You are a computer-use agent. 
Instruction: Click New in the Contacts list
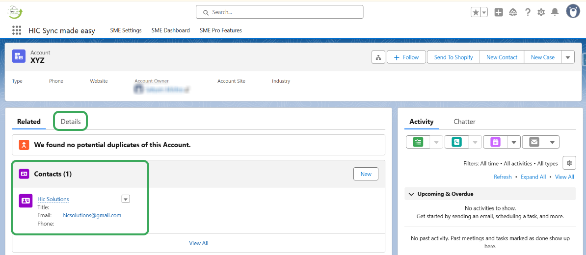pyautogui.click(x=366, y=174)
